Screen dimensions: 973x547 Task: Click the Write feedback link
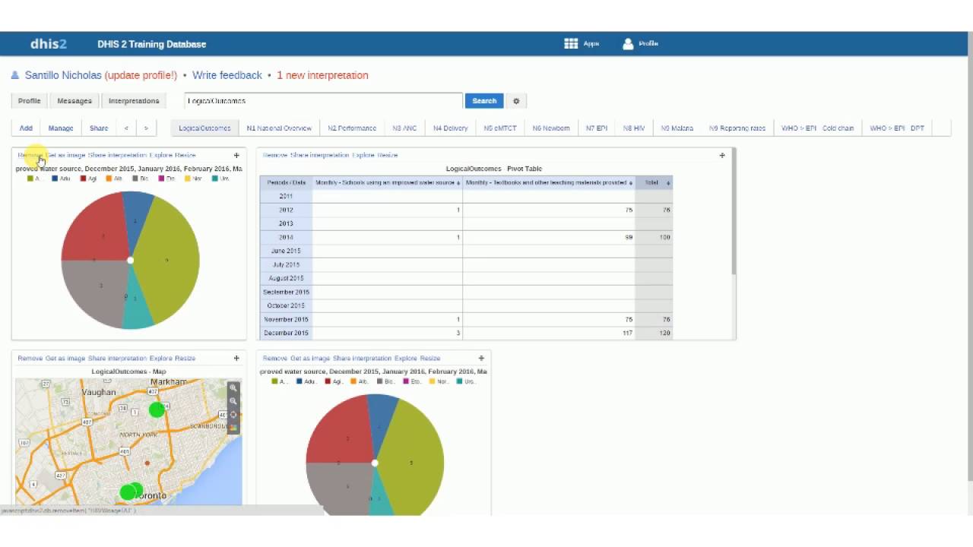point(227,75)
